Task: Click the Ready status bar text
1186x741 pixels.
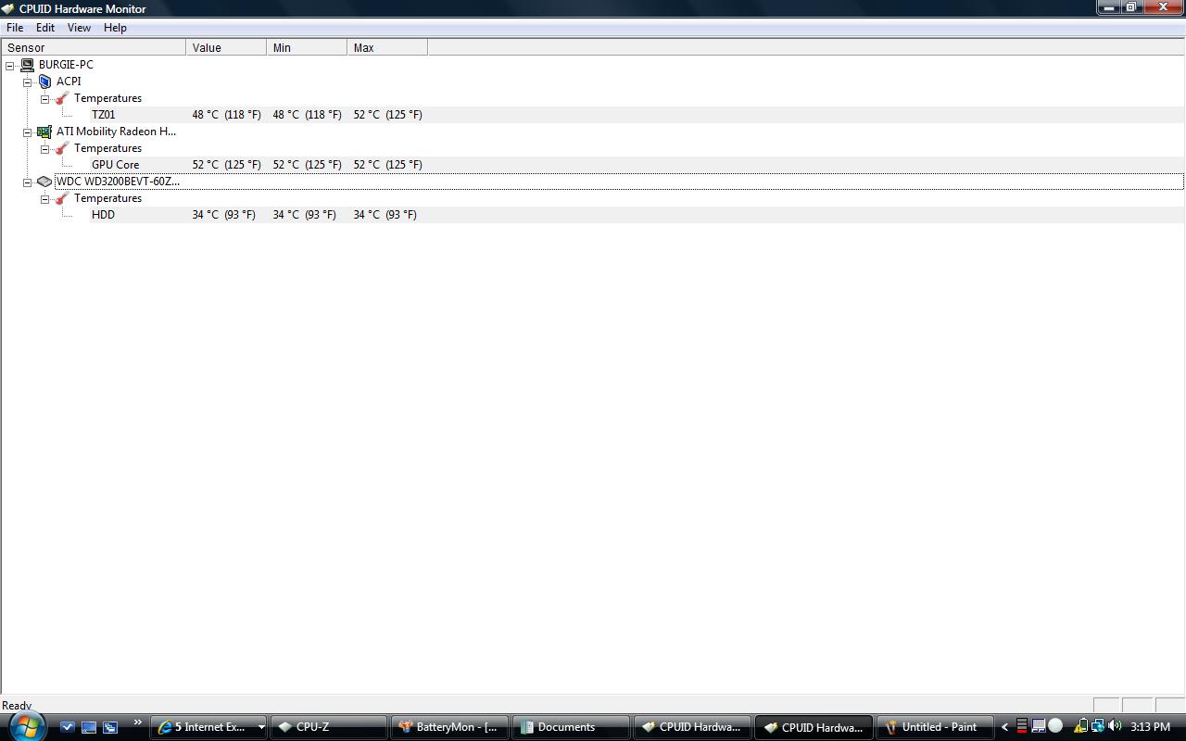Action: tap(17, 706)
